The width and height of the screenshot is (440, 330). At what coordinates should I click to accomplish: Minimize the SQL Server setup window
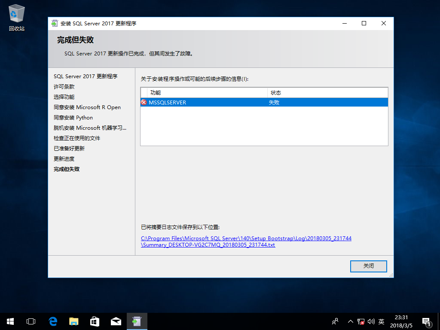345,23
